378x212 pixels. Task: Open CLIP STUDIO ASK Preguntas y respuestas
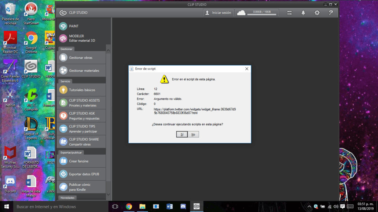point(81,116)
